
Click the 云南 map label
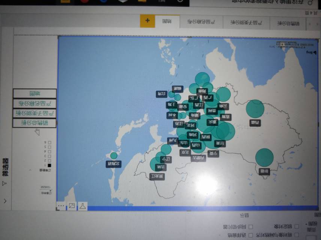(223, 106)
